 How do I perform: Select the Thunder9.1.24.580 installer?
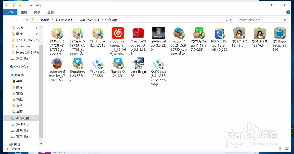click(118, 68)
